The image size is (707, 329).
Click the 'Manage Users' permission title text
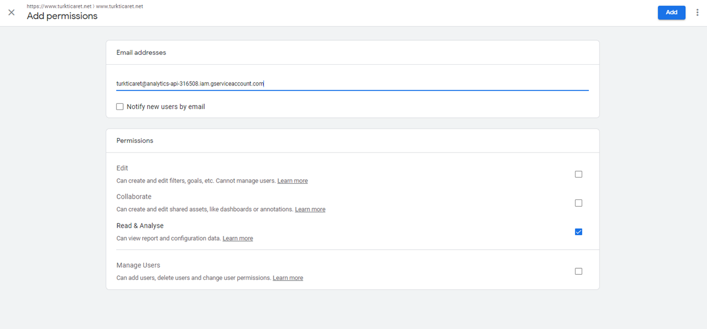click(x=138, y=265)
